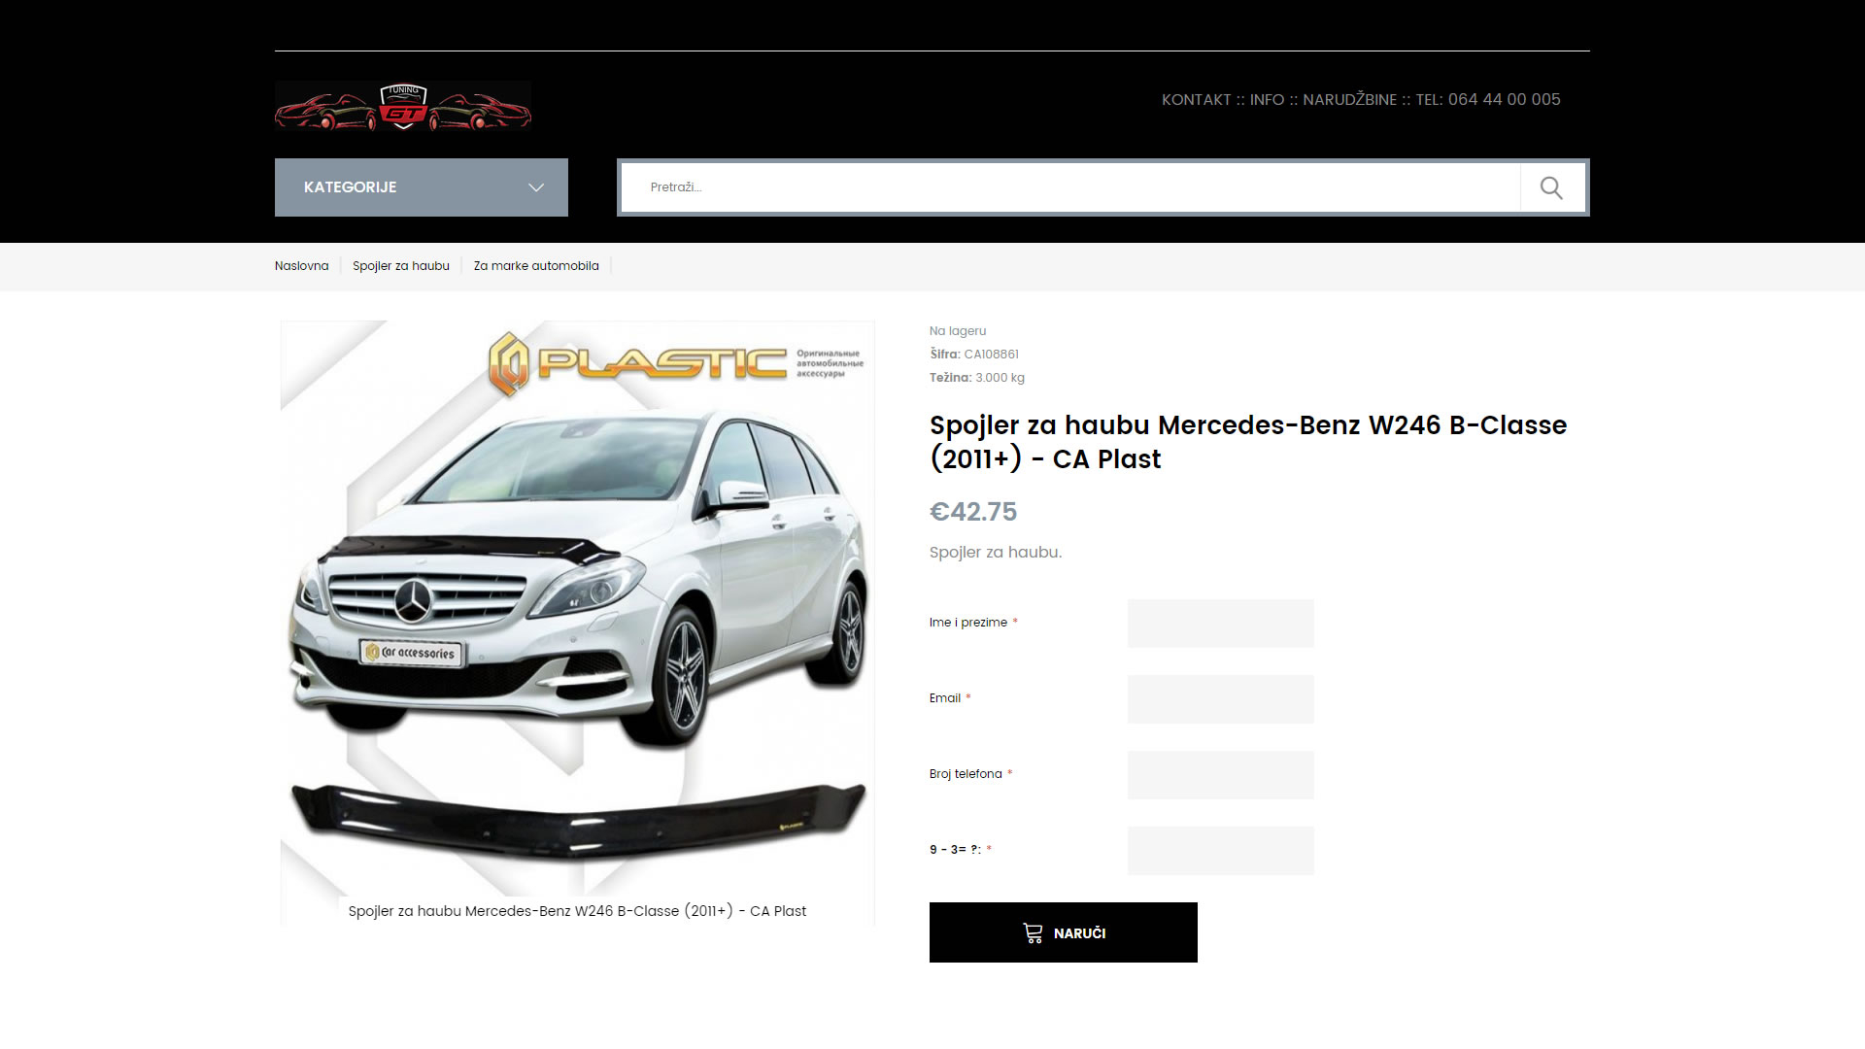1865x1049 pixels.
Task: Focus the Pretraži search field
Action: [x=1070, y=187]
